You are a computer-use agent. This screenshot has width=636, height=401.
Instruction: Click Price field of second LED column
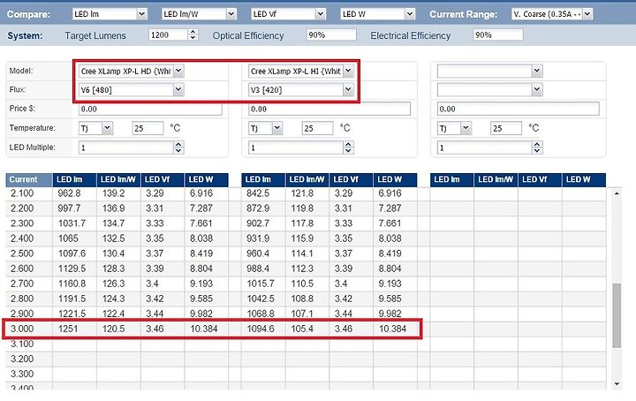tap(329, 109)
